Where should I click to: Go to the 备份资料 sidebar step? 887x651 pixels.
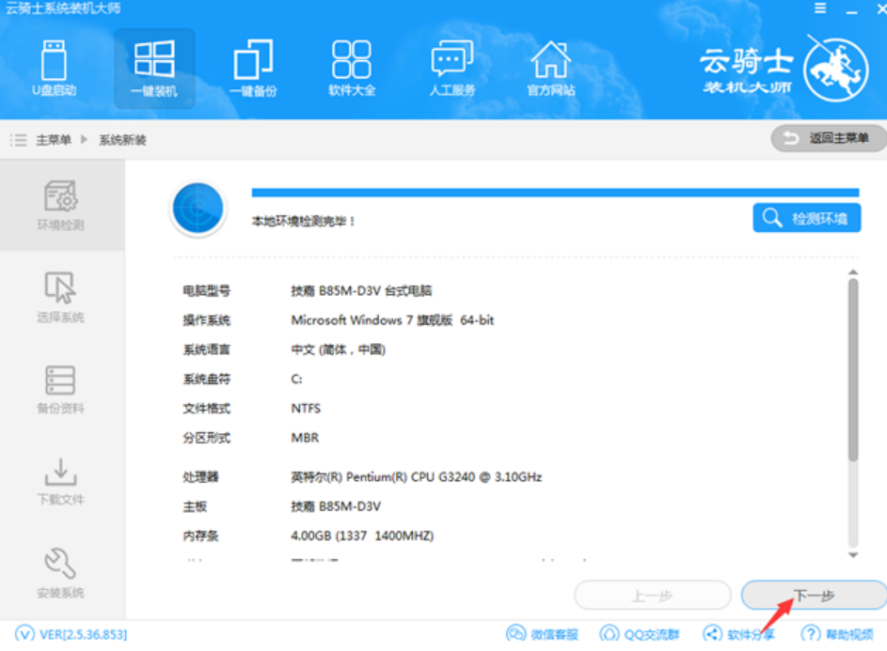point(61,389)
